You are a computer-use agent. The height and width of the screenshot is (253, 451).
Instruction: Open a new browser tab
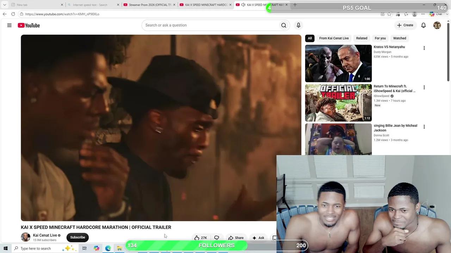tap(295, 5)
